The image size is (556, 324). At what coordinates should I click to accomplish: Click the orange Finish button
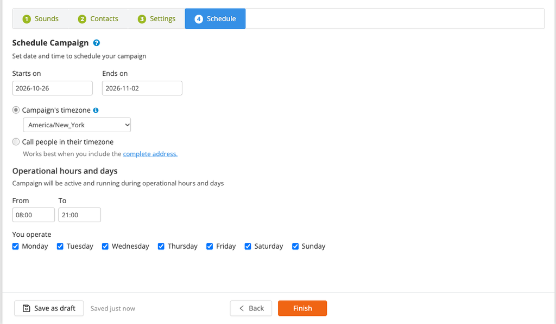(x=302, y=308)
